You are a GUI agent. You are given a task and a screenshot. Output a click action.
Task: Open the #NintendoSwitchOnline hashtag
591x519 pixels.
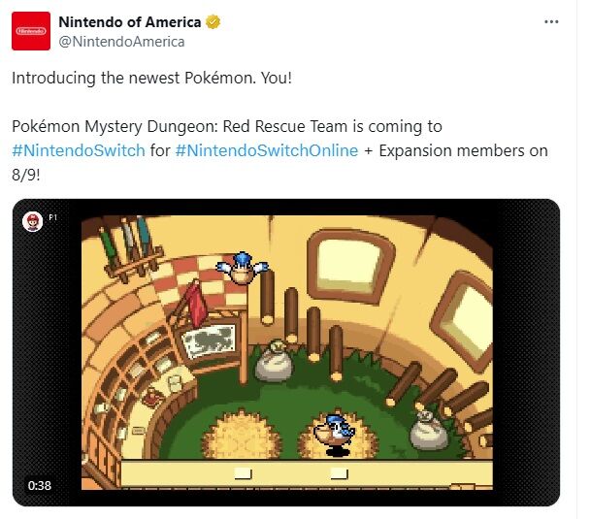(x=267, y=150)
